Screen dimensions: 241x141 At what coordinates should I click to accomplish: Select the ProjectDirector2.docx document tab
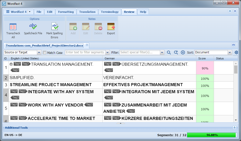pyautogui.click(x=44, y=46)
